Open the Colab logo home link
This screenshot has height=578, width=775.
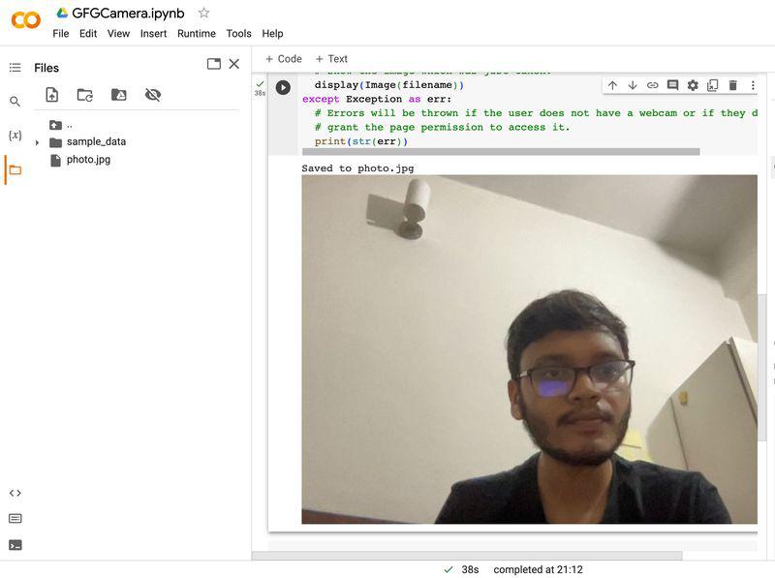pyautogui.click(x=26, y=20)
